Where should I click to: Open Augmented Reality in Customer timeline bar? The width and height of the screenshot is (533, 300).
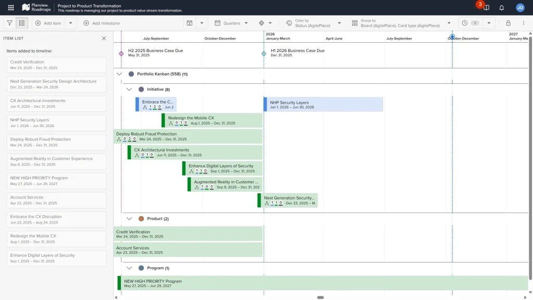pyautogui.click(x=225, y=184)
